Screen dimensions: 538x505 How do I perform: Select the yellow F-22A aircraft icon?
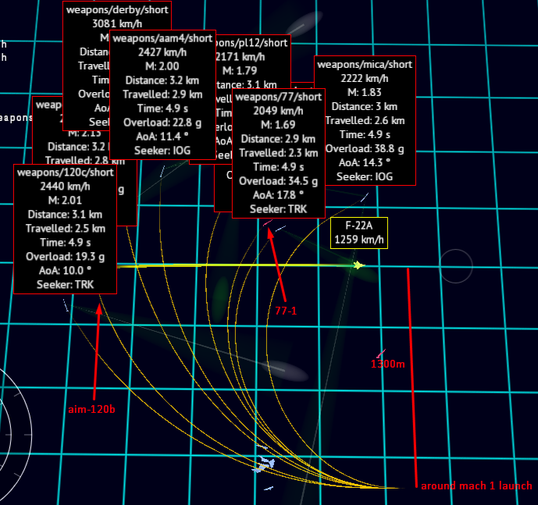[358, 265]
